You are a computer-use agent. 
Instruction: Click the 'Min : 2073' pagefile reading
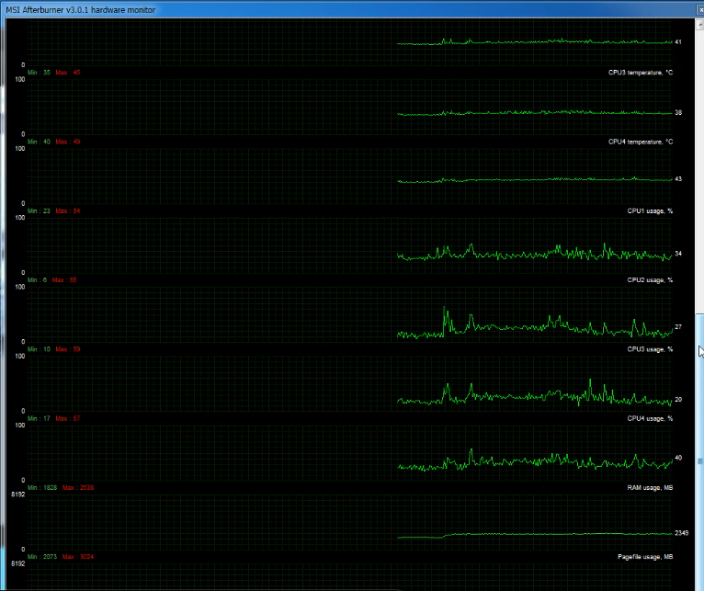click(42, 556)
